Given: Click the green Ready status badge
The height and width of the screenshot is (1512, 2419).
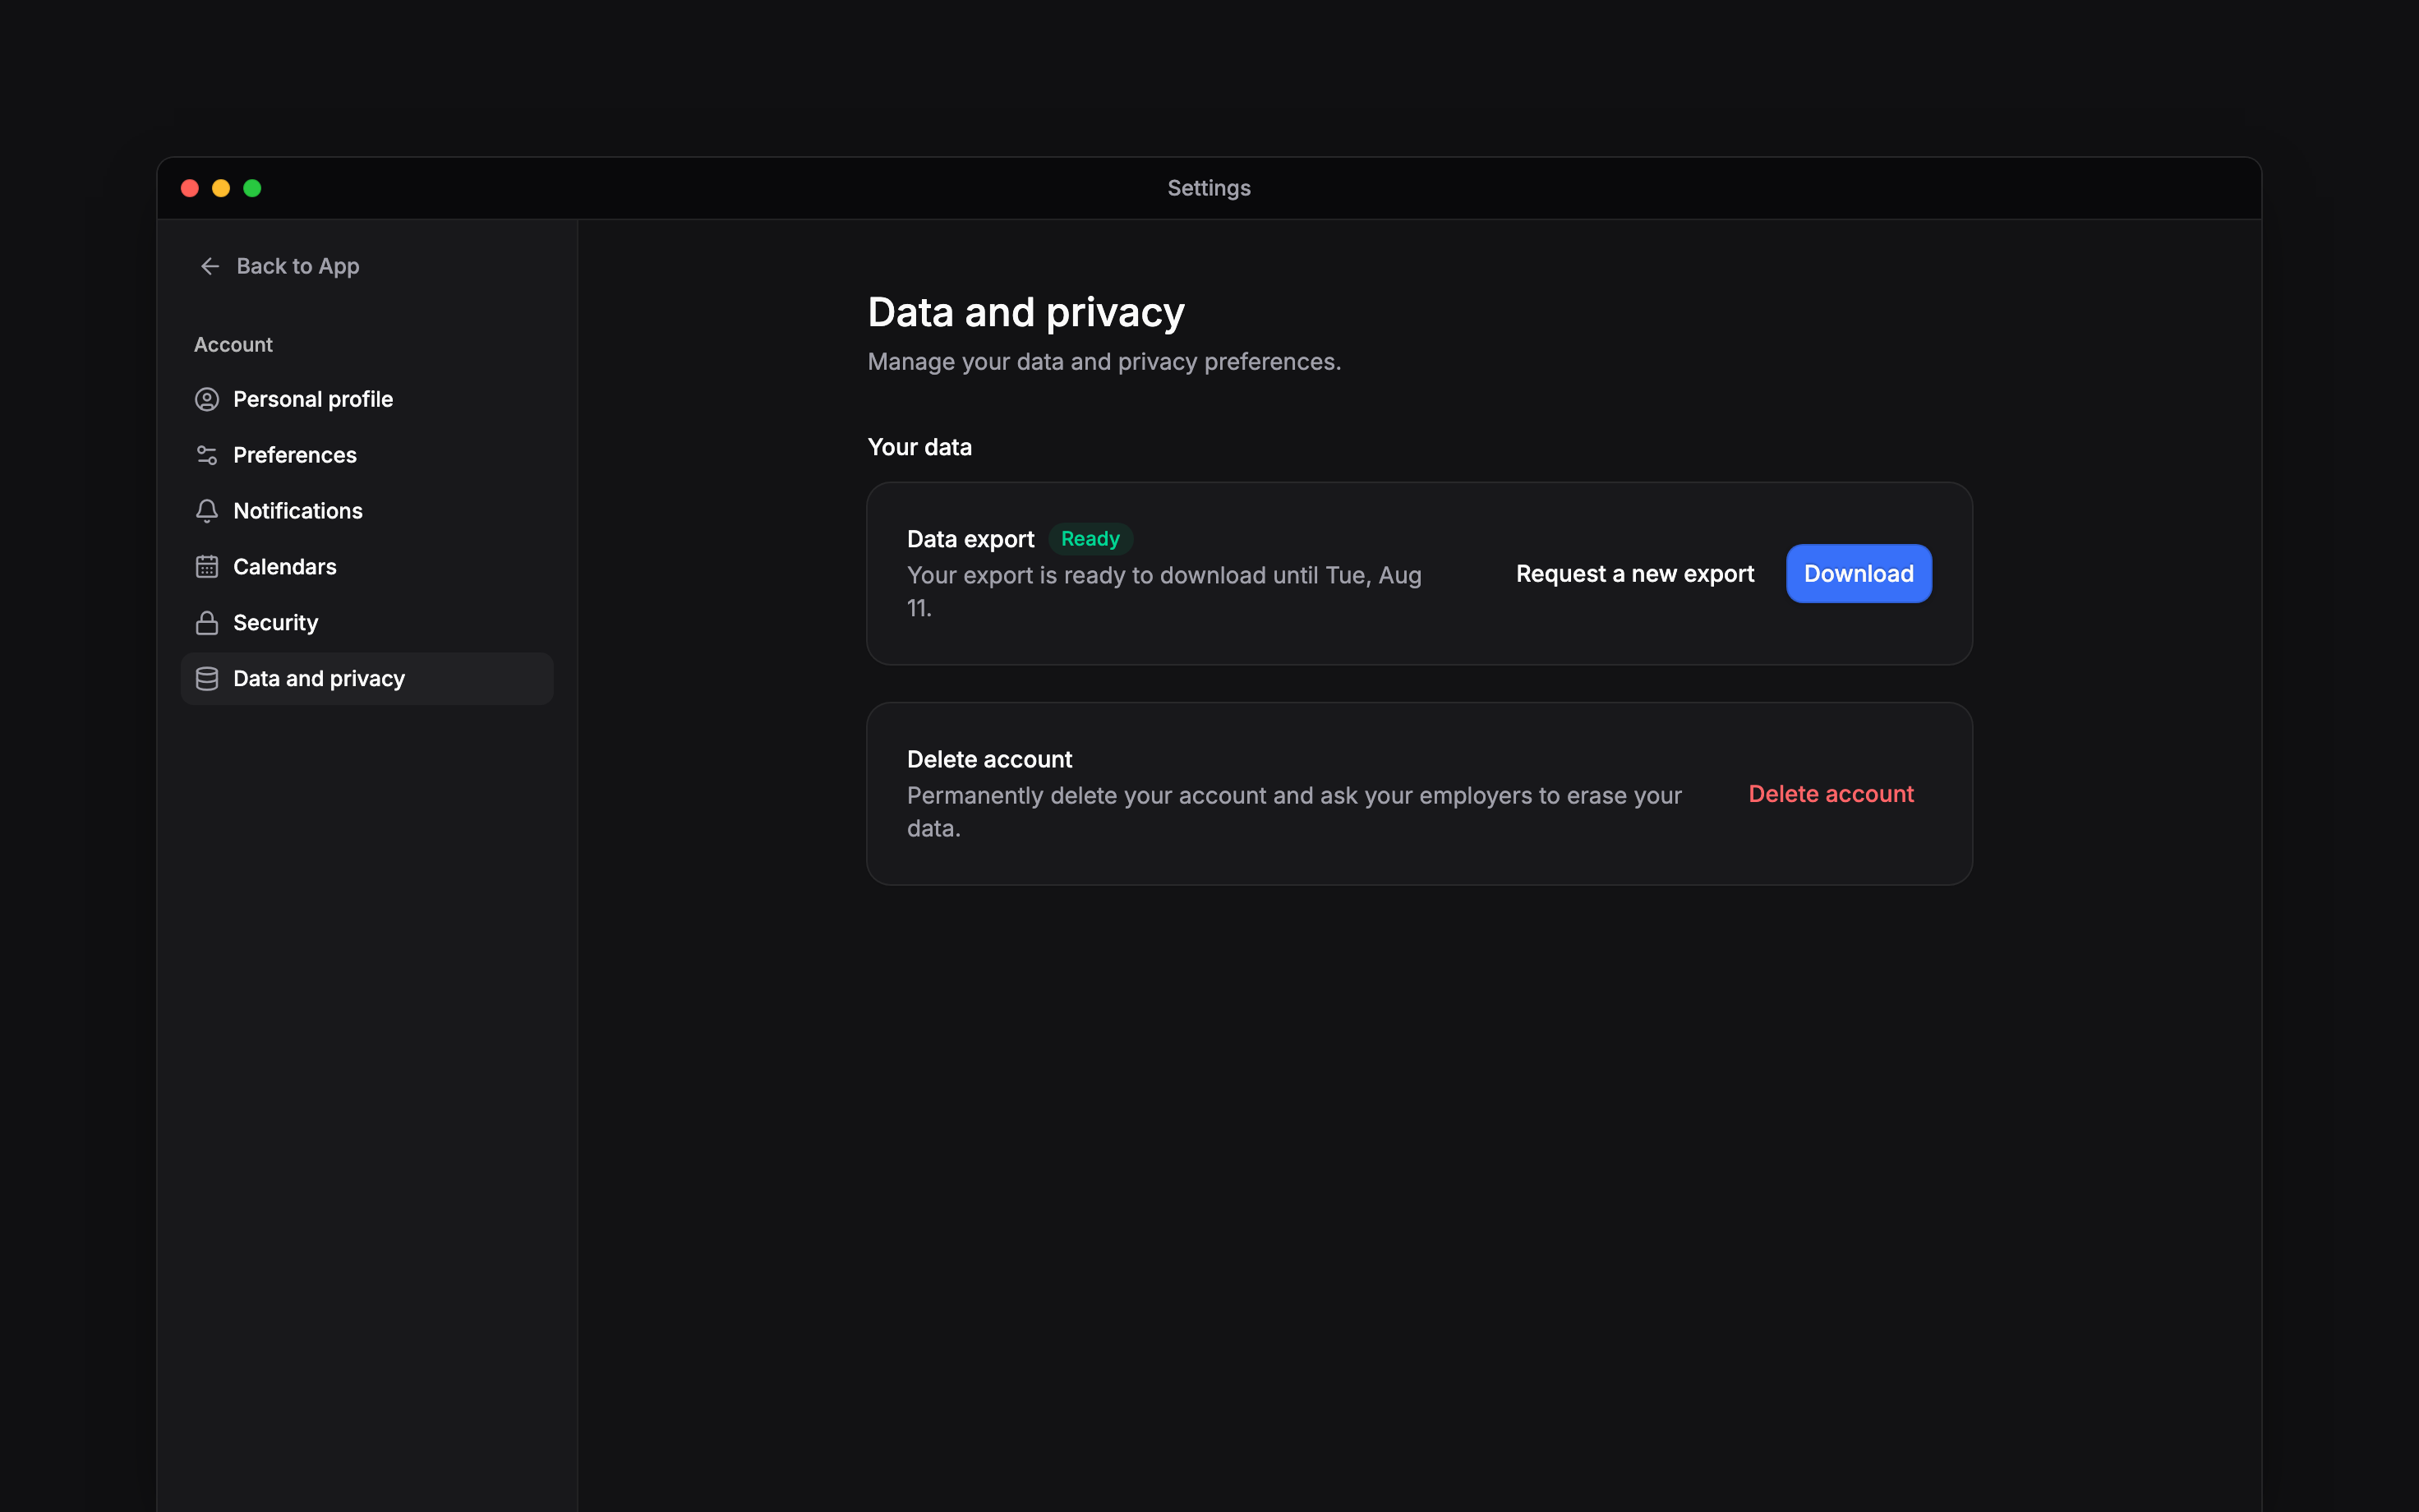Looking at the screenshot, I should click(x=1090, y=539).
